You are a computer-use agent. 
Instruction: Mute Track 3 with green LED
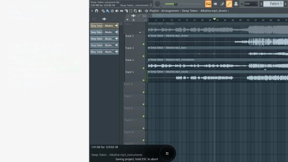point(144,56)
